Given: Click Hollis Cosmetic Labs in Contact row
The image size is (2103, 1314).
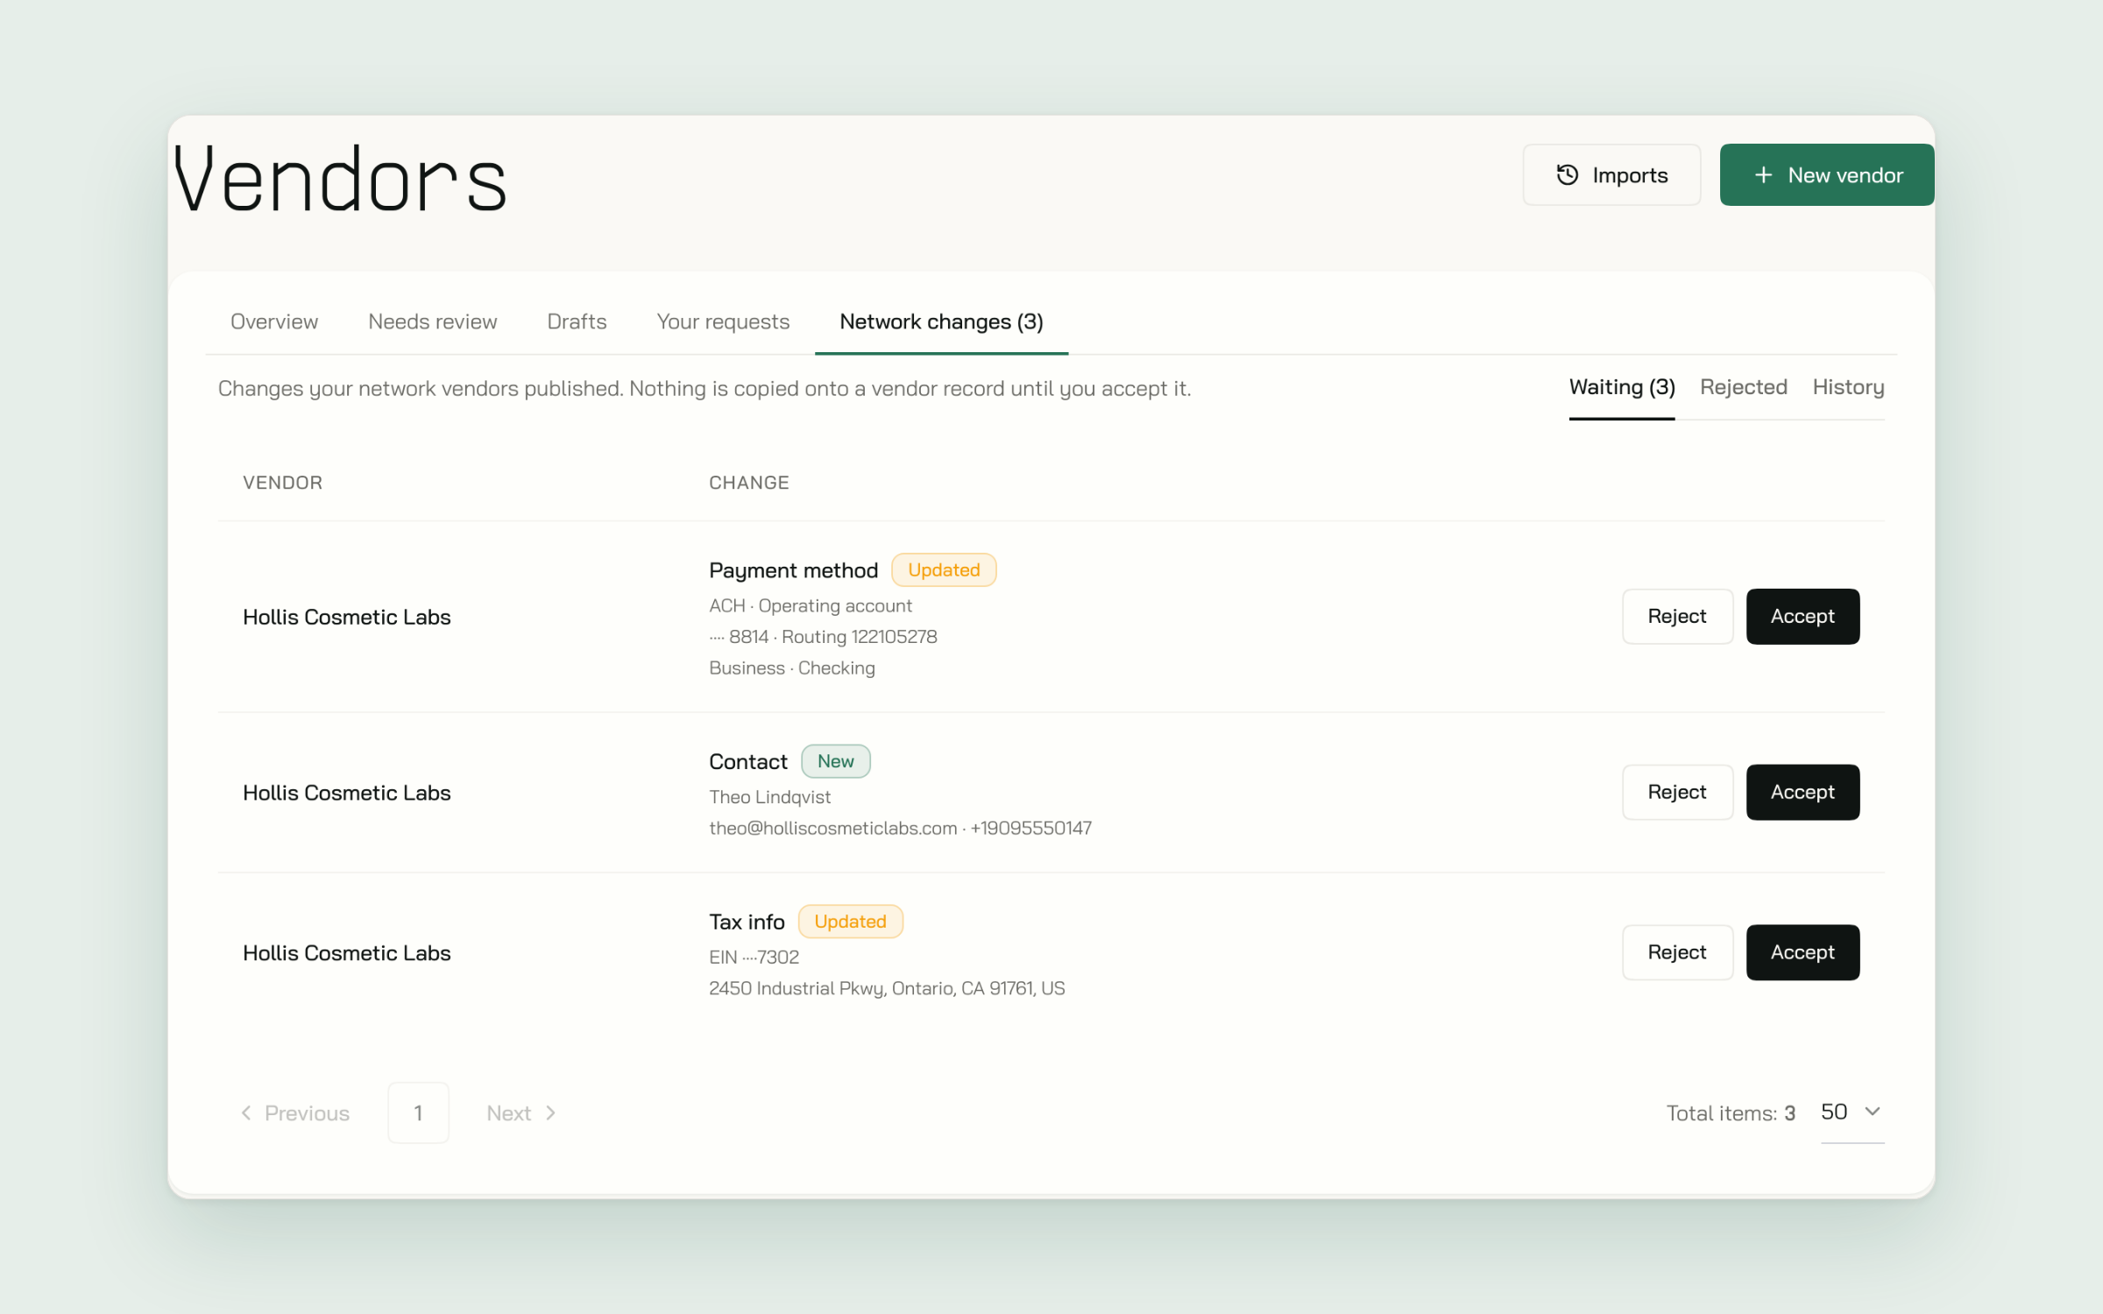Looking at the screenshot, I should click(347, 794).
